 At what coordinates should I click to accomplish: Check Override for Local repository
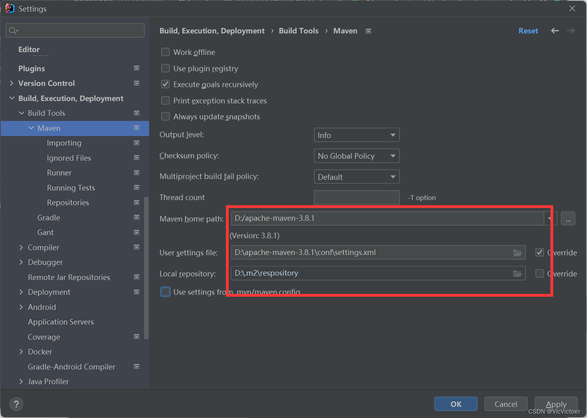(540, 274)
